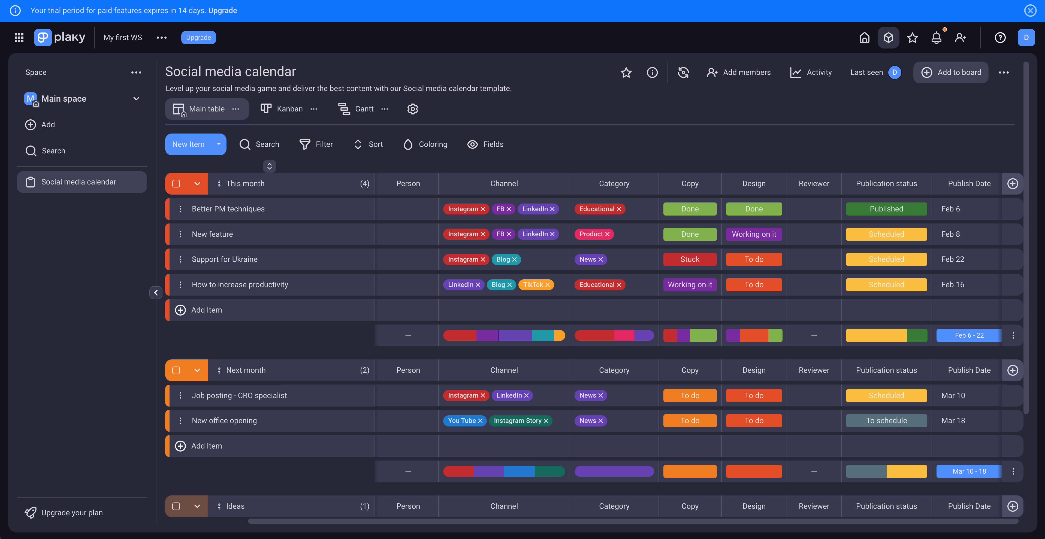Click collapse all groups toggle arrows

click(269, 166)
